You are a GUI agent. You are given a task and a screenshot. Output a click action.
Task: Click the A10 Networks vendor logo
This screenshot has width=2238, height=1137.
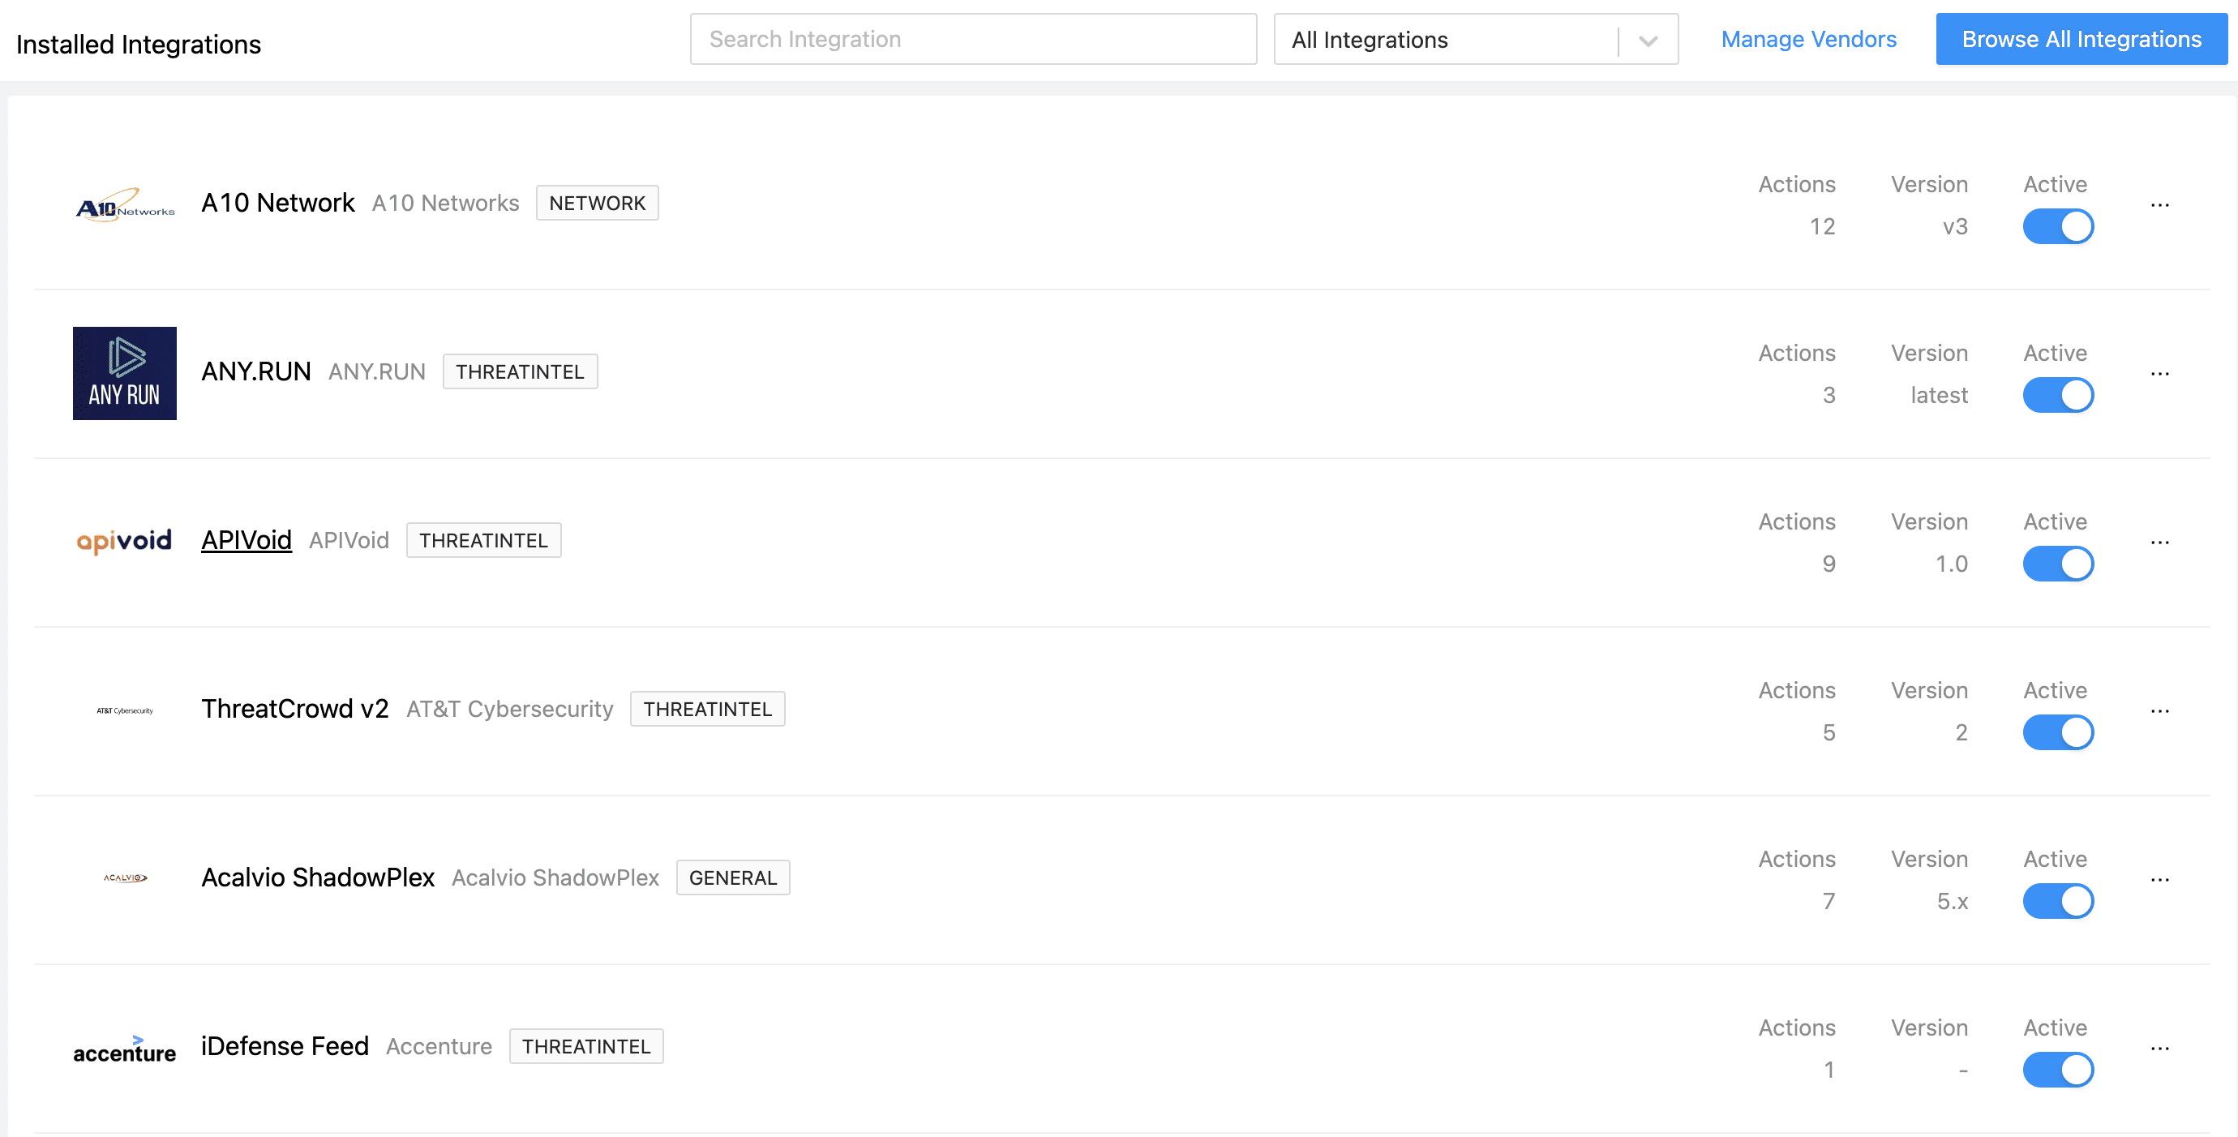(x=124, y=206)
